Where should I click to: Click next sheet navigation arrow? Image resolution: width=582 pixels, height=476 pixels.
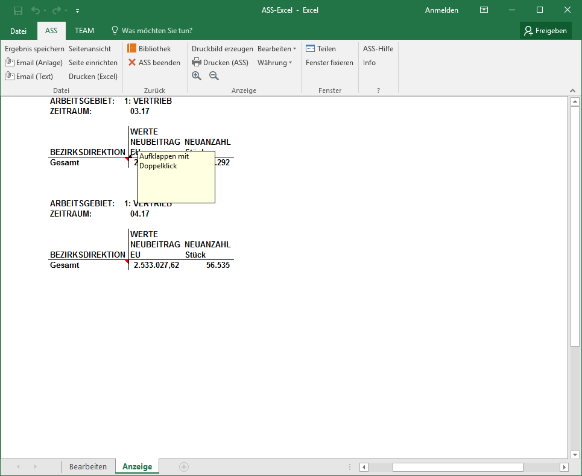35,467
